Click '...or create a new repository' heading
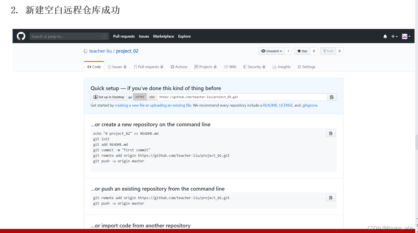Image resolution: width=418 pixels, height=233 pixels. click(150, 124)
